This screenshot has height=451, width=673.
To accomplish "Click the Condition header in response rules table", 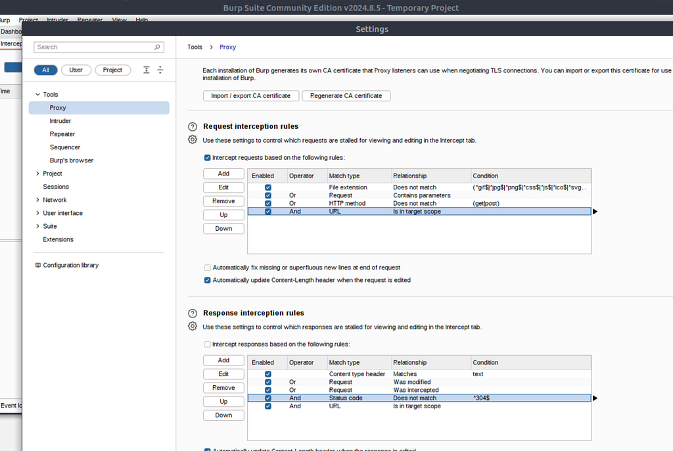I will [x=531, y=362].
